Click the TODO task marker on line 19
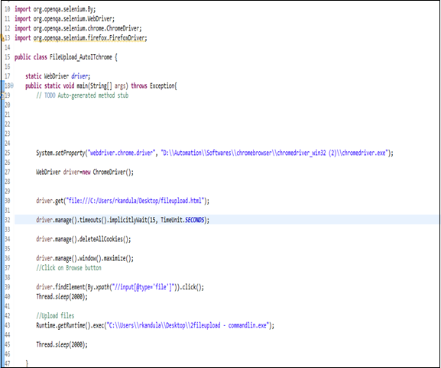This screenshot has width=441, height=368. coord(2,95)
